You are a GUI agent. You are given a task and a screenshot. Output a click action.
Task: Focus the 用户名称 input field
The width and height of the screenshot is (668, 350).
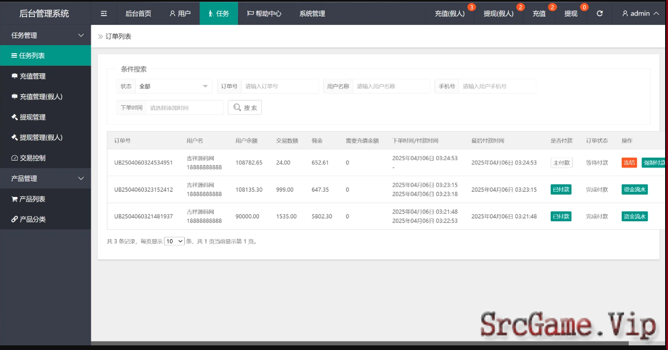point(391,87)
